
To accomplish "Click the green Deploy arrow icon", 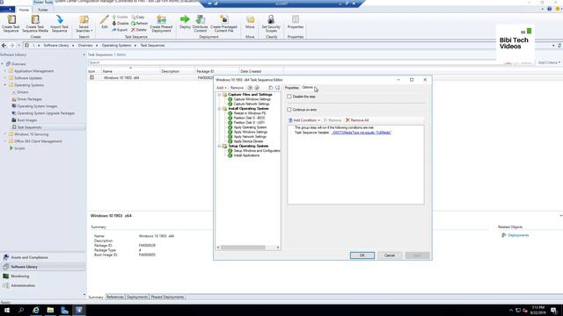I will pyautogui.click(x=185, y=19).
